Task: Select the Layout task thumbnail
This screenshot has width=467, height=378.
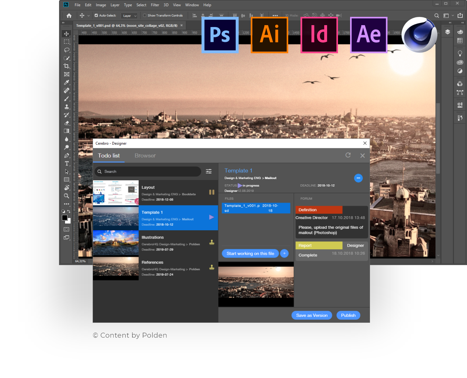Action: 116,193
